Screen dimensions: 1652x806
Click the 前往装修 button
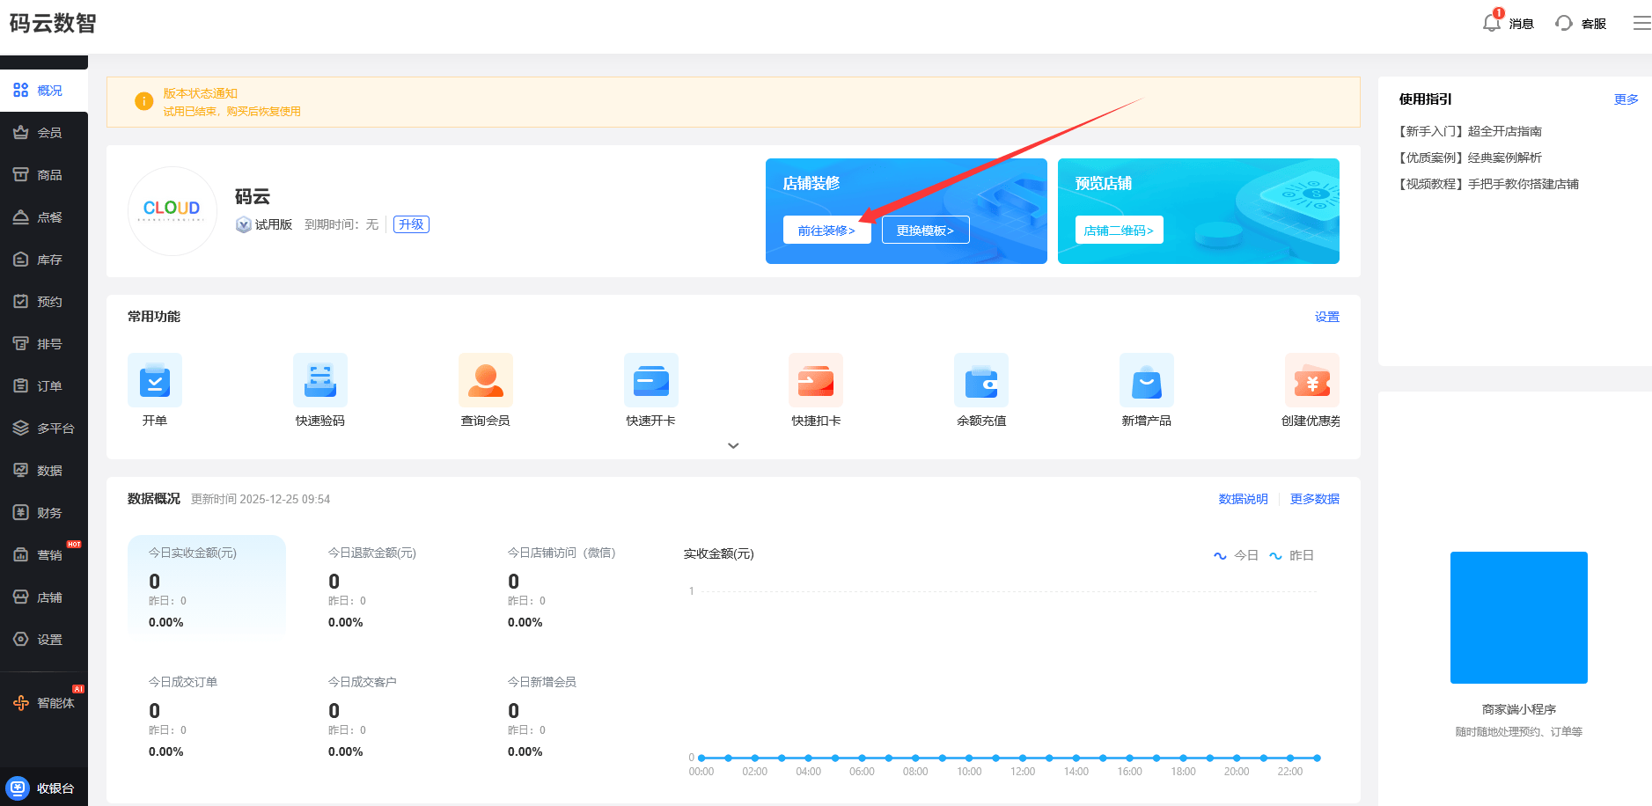point(826,231)
